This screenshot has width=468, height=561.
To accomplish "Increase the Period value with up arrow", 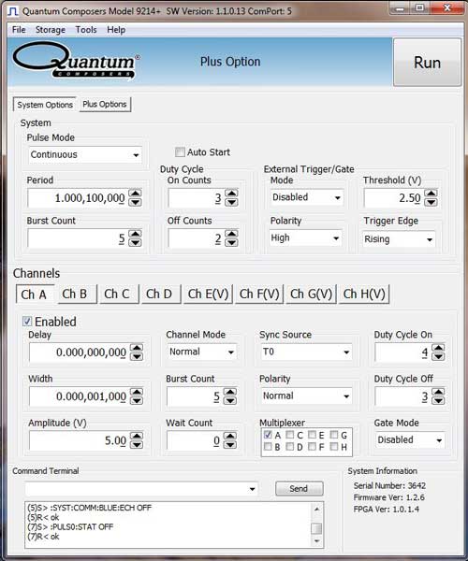I will point(136,194).
